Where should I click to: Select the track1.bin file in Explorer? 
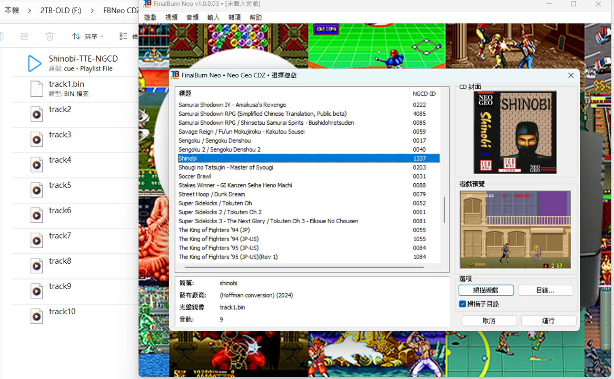pos(75,88)
